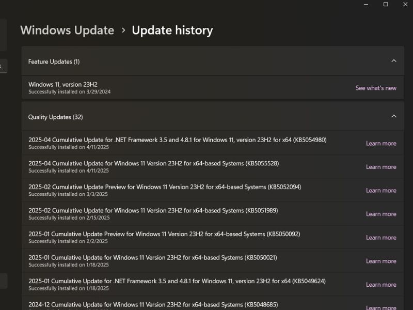The width and height of the screenshot is (413, 310).
Task: Select the KB5049624 .NET Framework update title
Action: click(177, 281)
